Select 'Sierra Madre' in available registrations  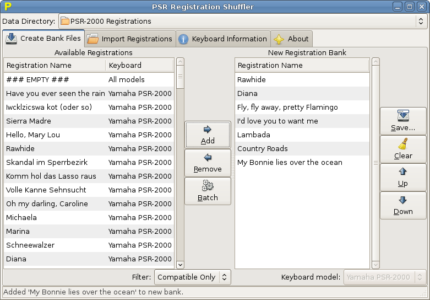pos(55,121)
